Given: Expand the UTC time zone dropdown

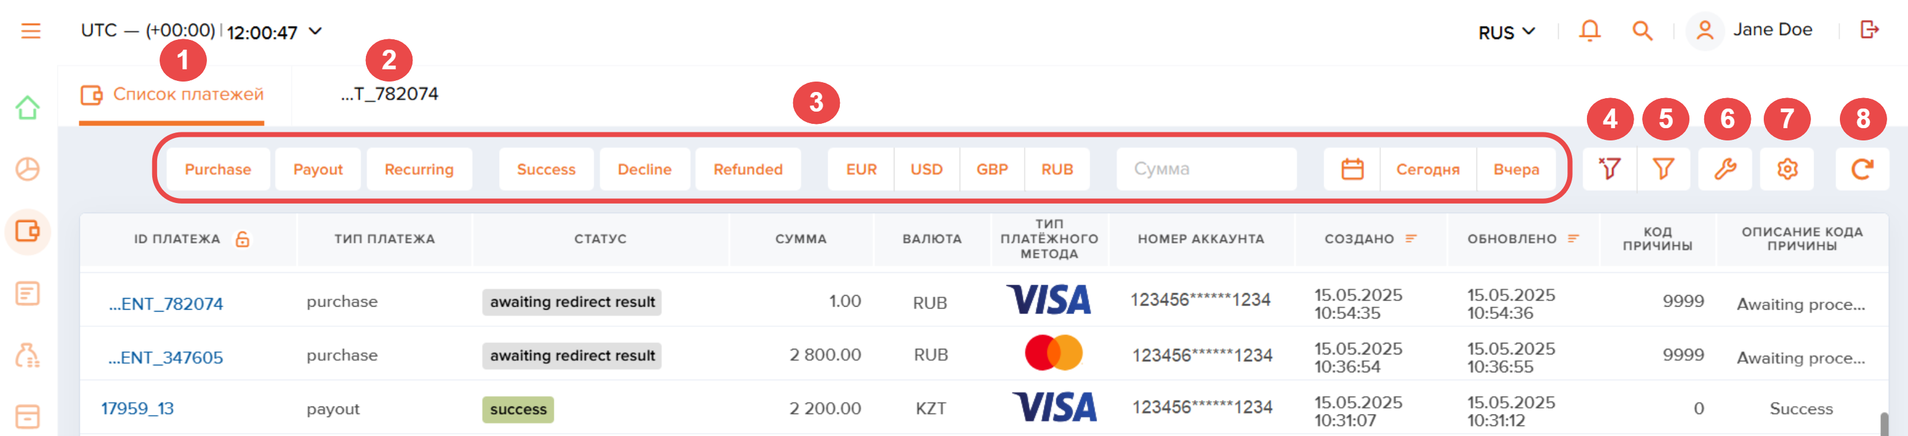Looking at the screenshot, I should point(316,31).
